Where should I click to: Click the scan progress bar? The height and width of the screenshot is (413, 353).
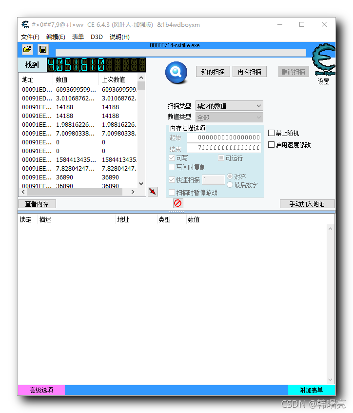coord(181,52)
